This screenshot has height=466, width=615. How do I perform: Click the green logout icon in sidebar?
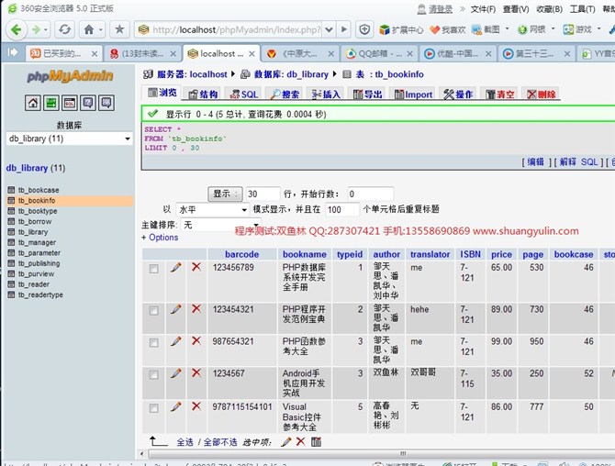coord(51,103)
